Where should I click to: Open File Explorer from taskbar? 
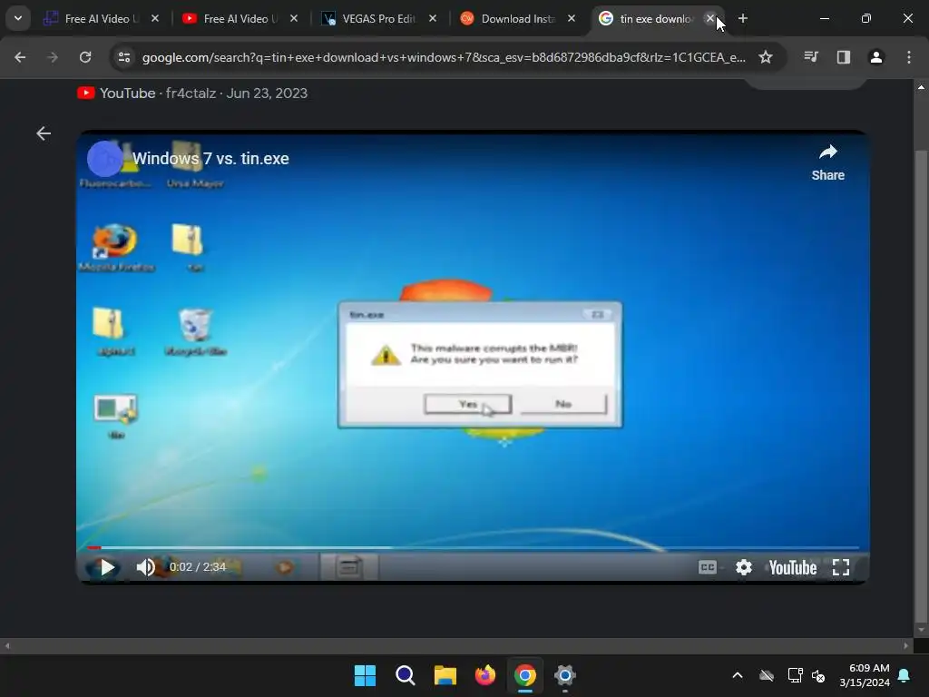click(x=445, y=675)
